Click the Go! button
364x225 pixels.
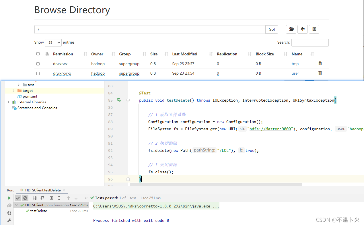pyautogui.click(x=272, y=29)
